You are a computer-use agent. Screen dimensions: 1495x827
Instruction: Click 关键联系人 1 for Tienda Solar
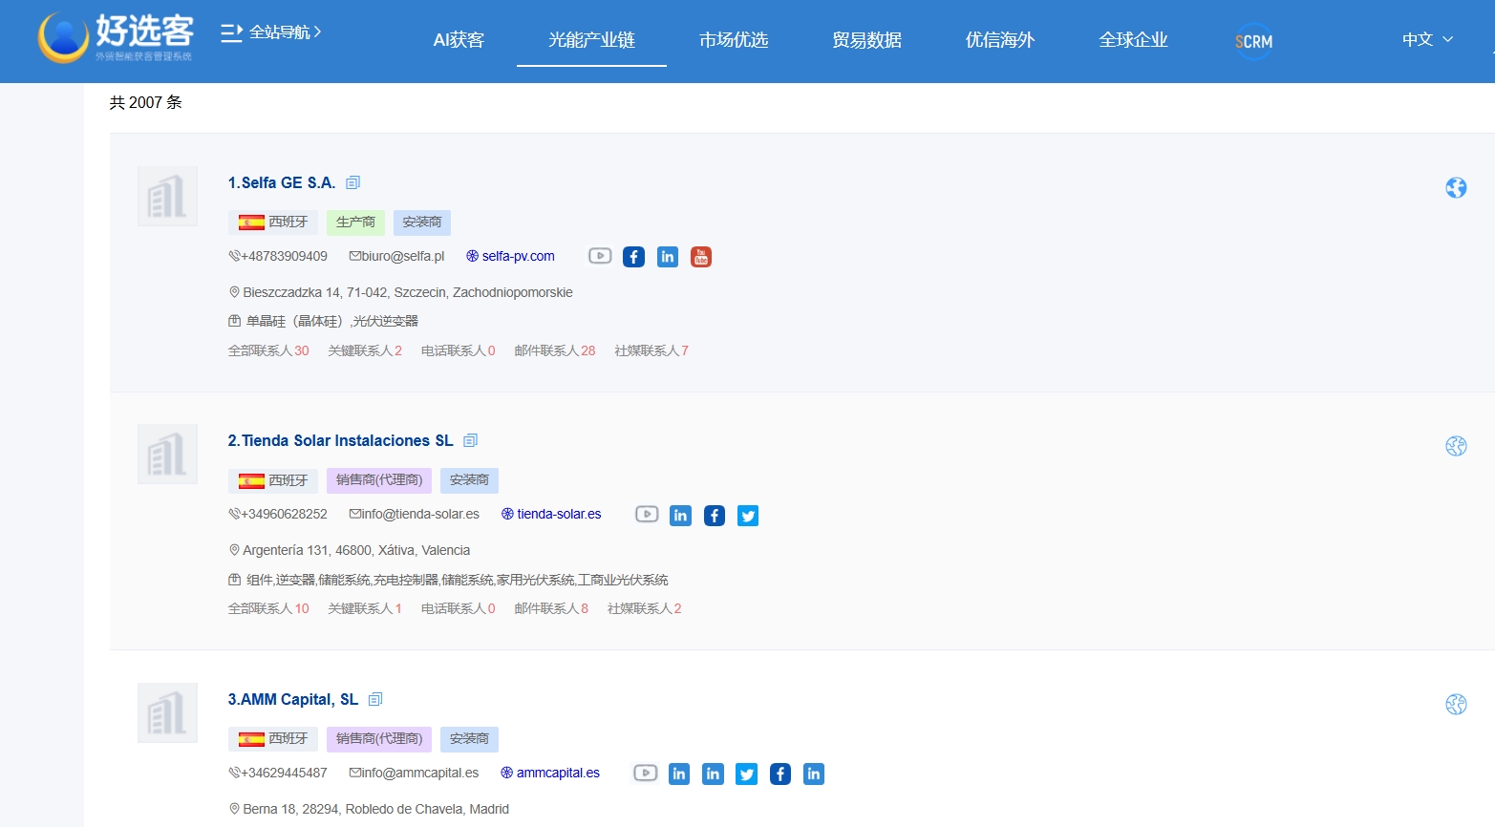coord(365,608)
